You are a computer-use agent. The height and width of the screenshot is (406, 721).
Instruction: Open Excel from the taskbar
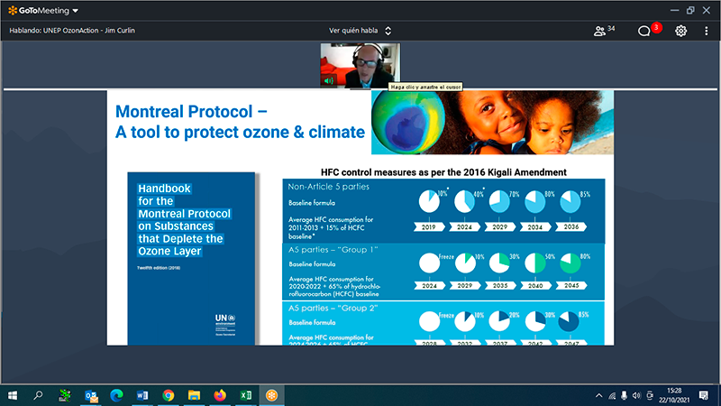[245, 395]
